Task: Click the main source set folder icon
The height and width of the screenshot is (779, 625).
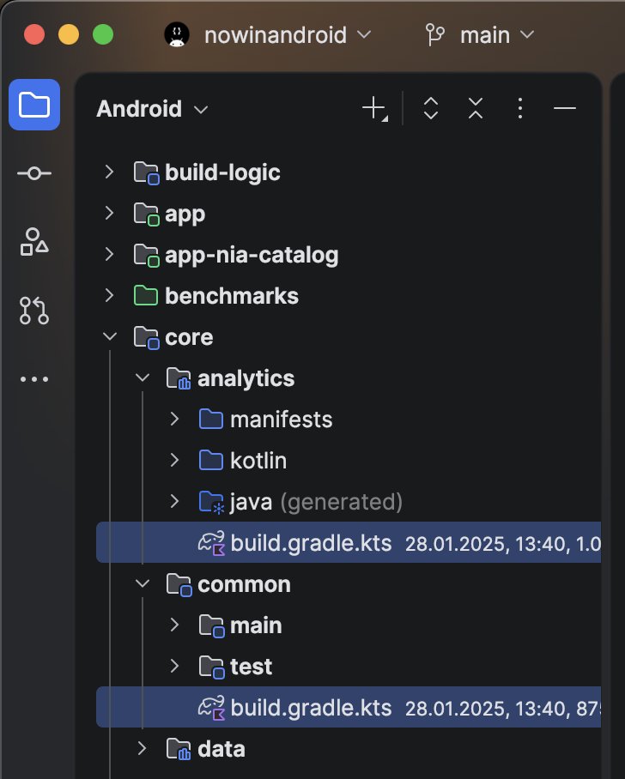Action: click(x=212, y=626)
